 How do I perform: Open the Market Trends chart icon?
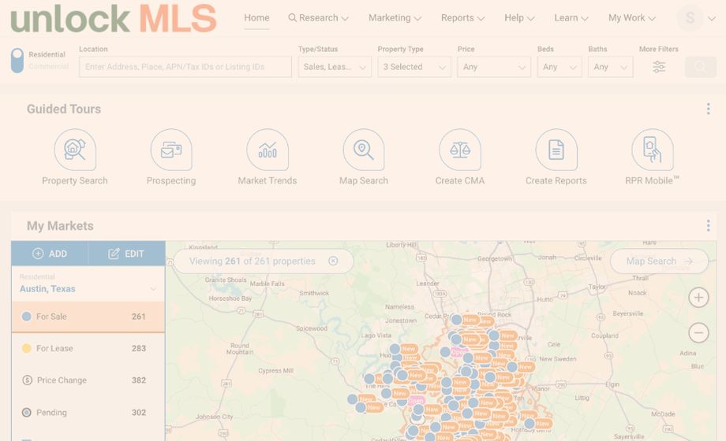(268, 150)
